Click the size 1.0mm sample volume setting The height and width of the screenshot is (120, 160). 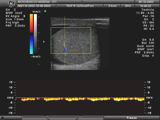click(x=15, y=19)
